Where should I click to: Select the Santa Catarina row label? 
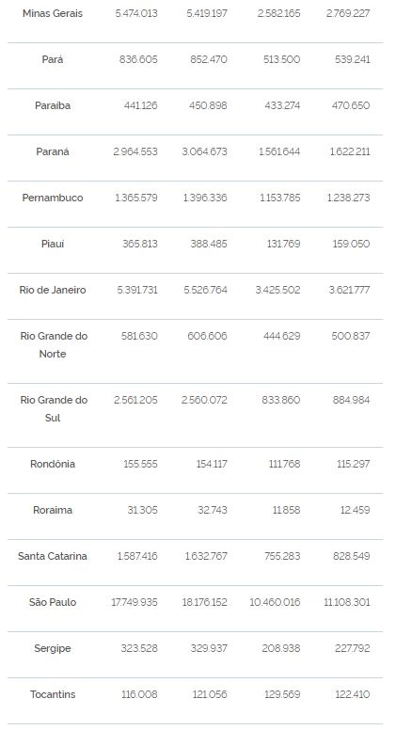[x=53, y=556]
